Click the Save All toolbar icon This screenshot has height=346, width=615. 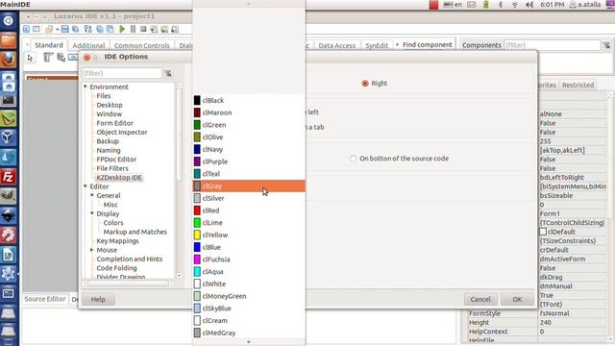75,29
